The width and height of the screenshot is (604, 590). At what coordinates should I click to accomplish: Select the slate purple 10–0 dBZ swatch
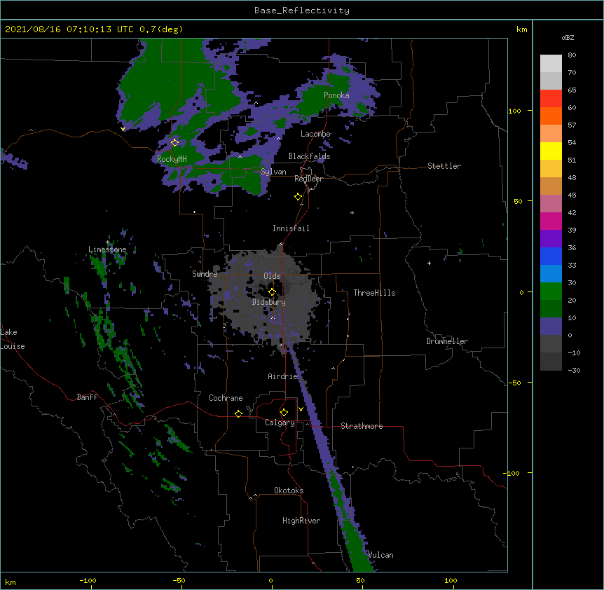(x=551, y=327)
